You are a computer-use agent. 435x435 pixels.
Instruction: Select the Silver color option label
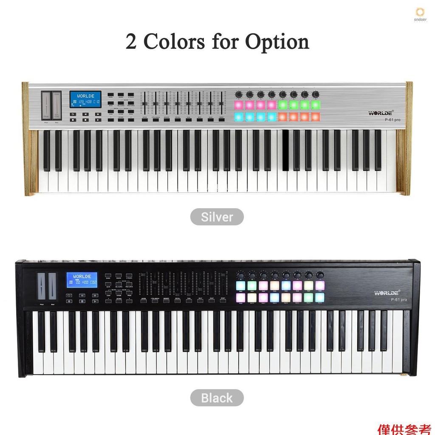pyautogui.click(x=217, y=217)
